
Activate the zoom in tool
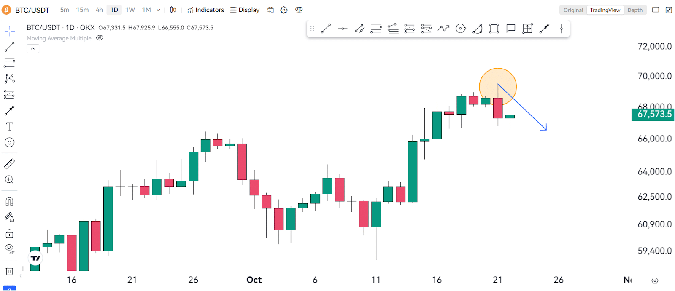[9, 179]
